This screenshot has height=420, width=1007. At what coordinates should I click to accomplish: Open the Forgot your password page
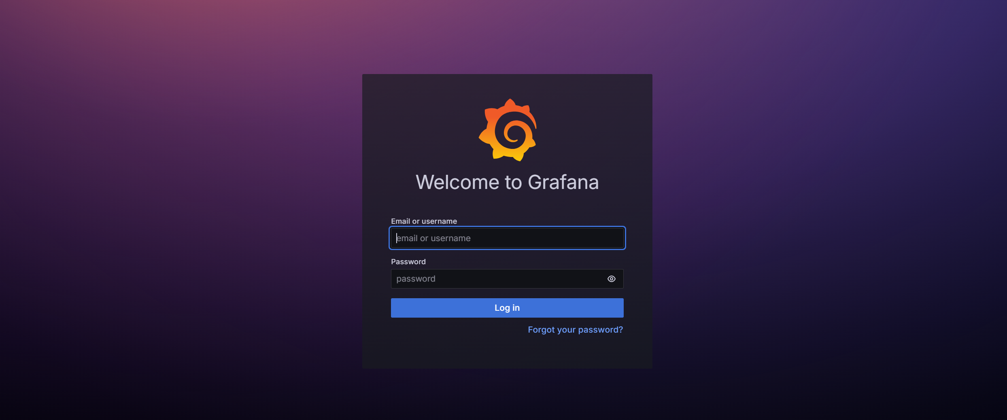[575, 330]
